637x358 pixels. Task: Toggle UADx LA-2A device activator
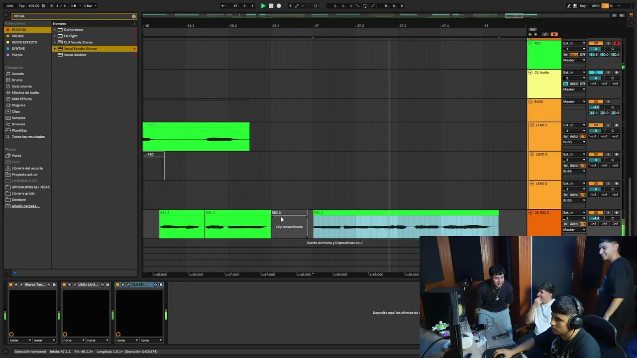click(x=64, y=284)
